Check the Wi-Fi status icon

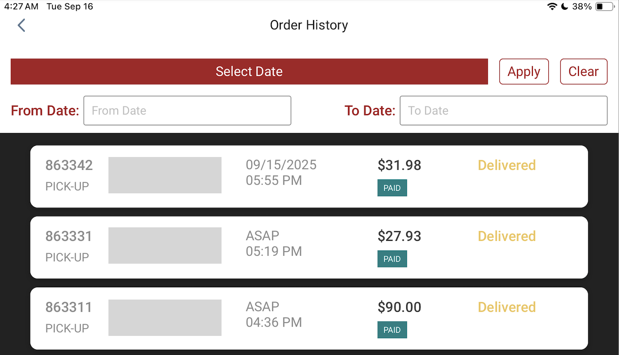[x=552, y=7]
